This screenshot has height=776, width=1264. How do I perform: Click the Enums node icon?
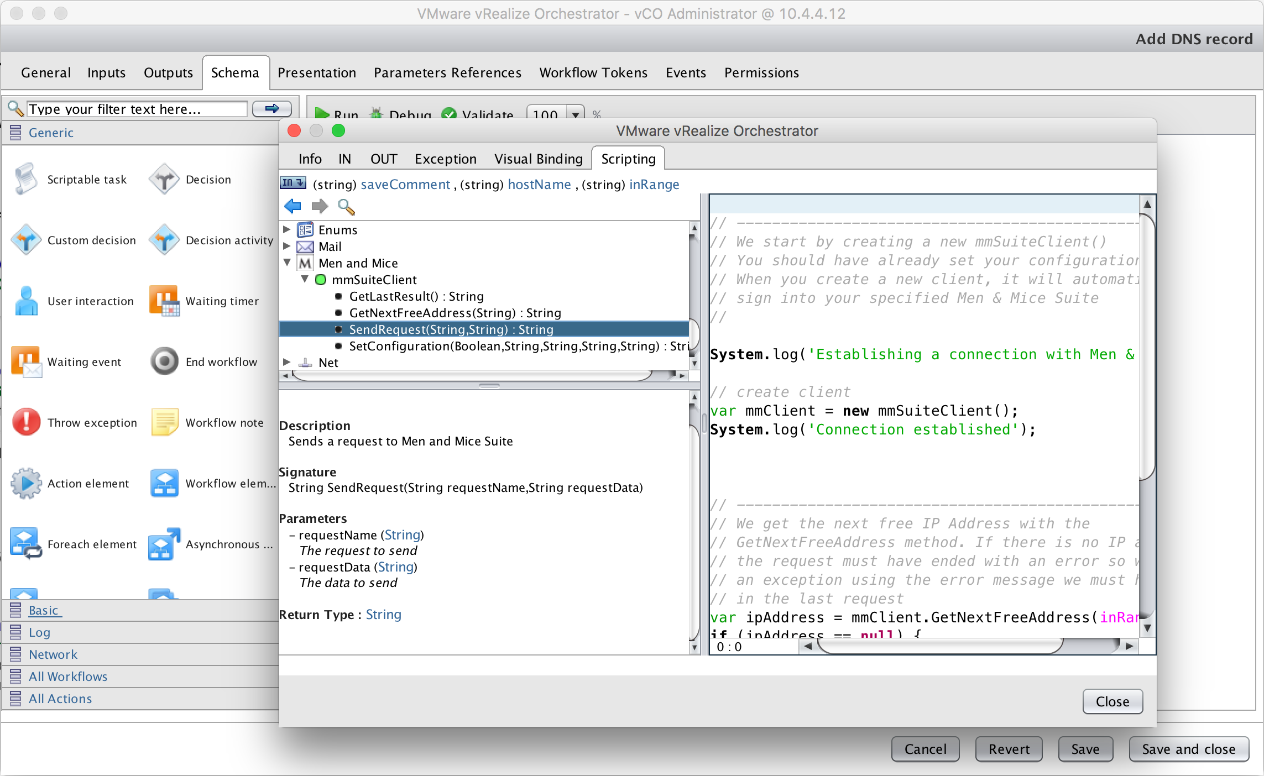pyautogui.click(x=305, y=229)
